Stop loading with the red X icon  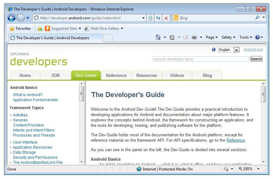coord(166,18)
